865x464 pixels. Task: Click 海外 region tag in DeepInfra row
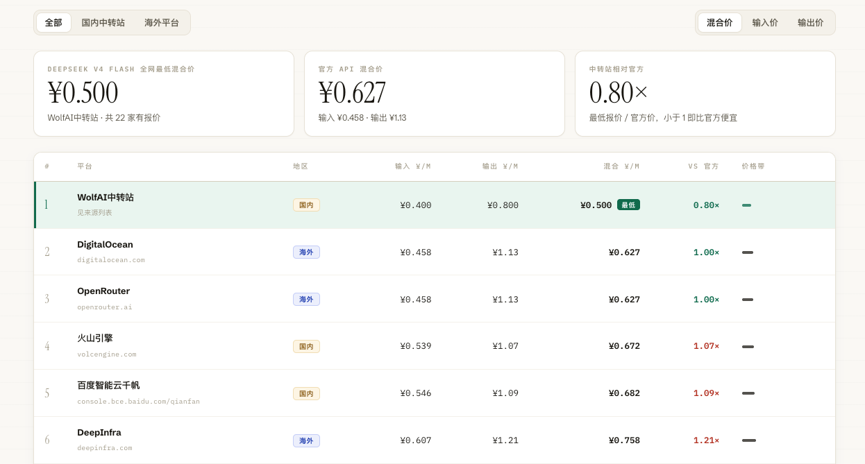[306, 440]
